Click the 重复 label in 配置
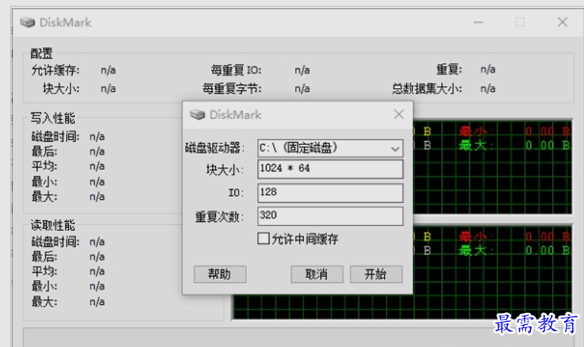 pyautogui.click(x=449, y=70)
